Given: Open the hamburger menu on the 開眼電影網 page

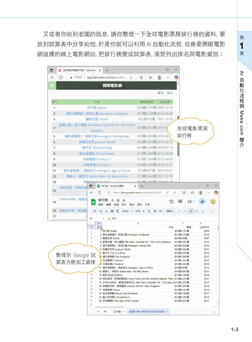Looking at the screenshot, I should pos(52,85).
